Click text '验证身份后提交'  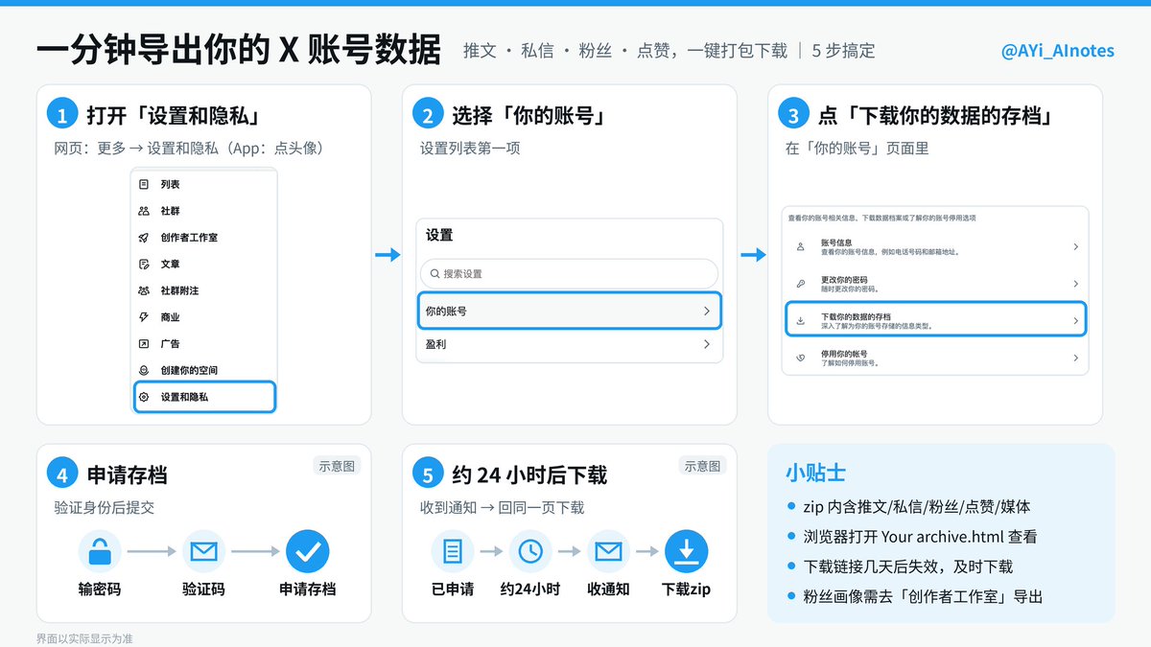click(104, 507)
